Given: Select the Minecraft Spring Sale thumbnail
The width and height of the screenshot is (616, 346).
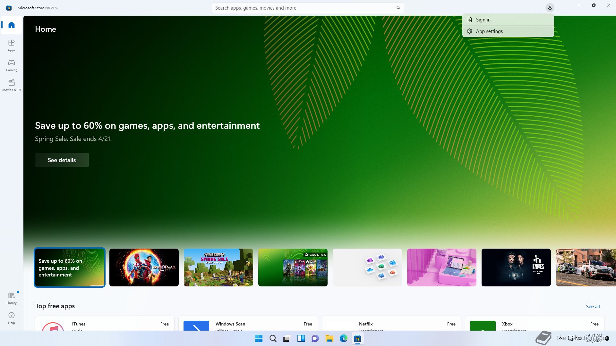Looking at the screenshot, I should (218, 268).
